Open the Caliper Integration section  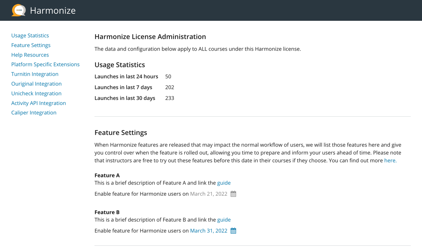tap(34, 113)
